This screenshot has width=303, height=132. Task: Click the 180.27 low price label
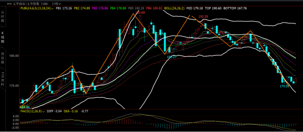click(172, 57)
